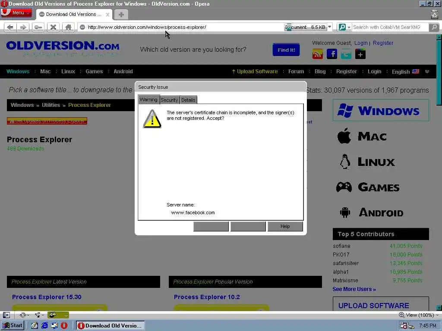Click the header Login link beside Welcome Guest
Image resolution: width=442 pixels, height=331 pixels.
coord(361,43)
